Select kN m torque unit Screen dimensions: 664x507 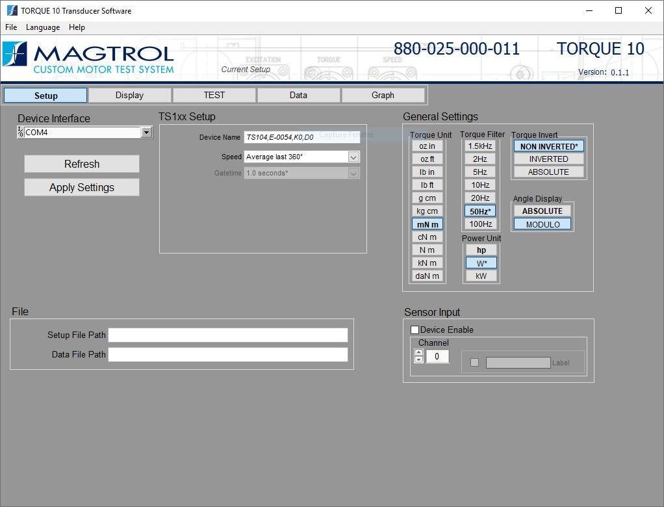(x=428, y=263)
